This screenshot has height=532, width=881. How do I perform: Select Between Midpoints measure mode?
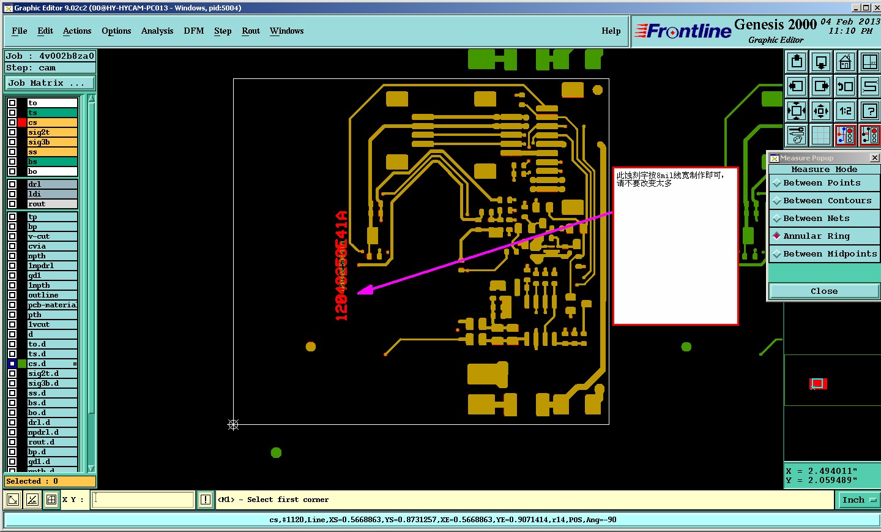pos(824,254)
